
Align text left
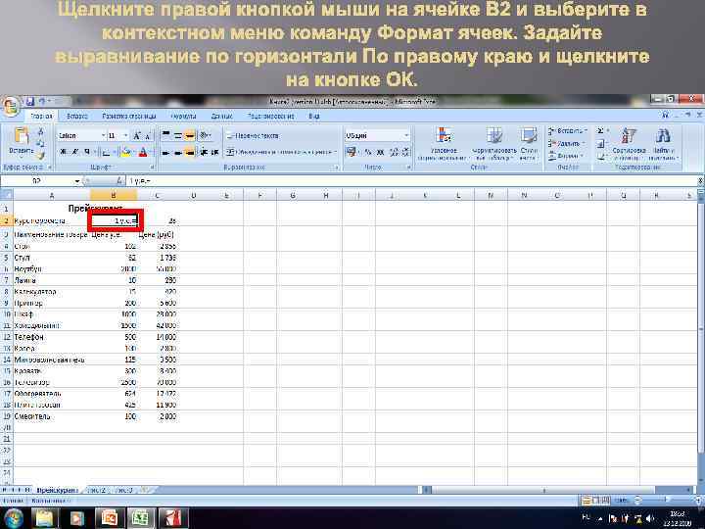(x=165, y=153)
